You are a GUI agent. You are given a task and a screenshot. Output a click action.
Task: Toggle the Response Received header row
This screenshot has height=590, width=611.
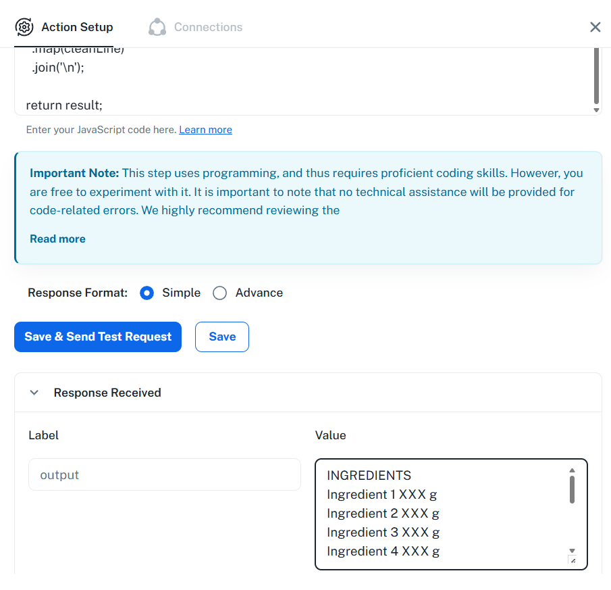309,393
